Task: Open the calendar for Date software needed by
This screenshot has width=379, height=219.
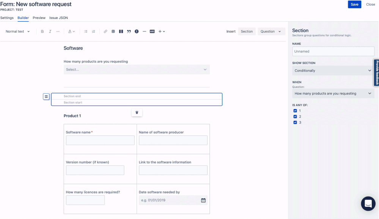Action: (203, 200)
